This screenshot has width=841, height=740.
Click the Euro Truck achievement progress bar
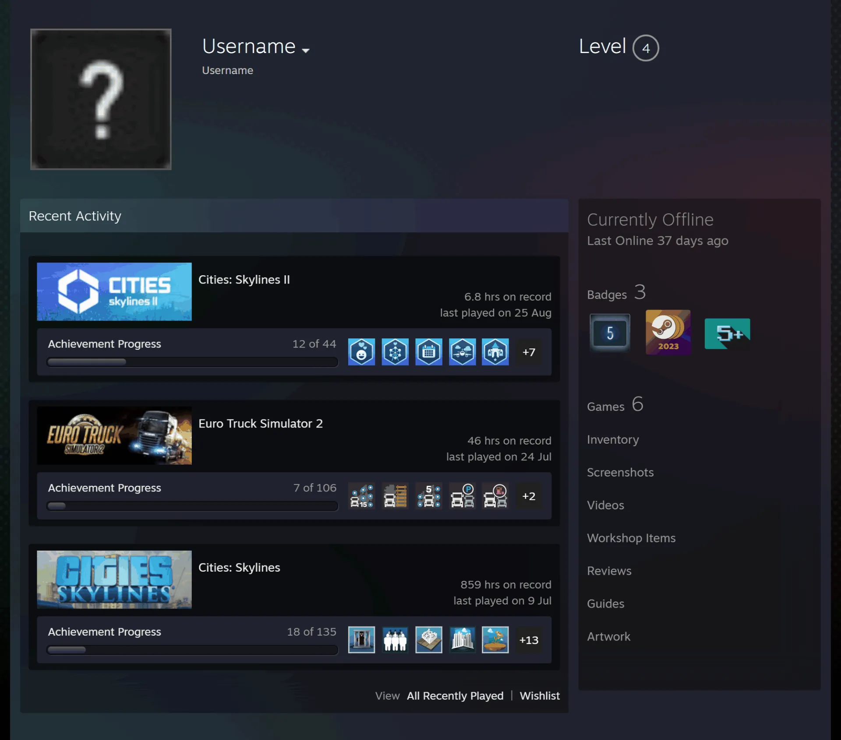point(192,505)
